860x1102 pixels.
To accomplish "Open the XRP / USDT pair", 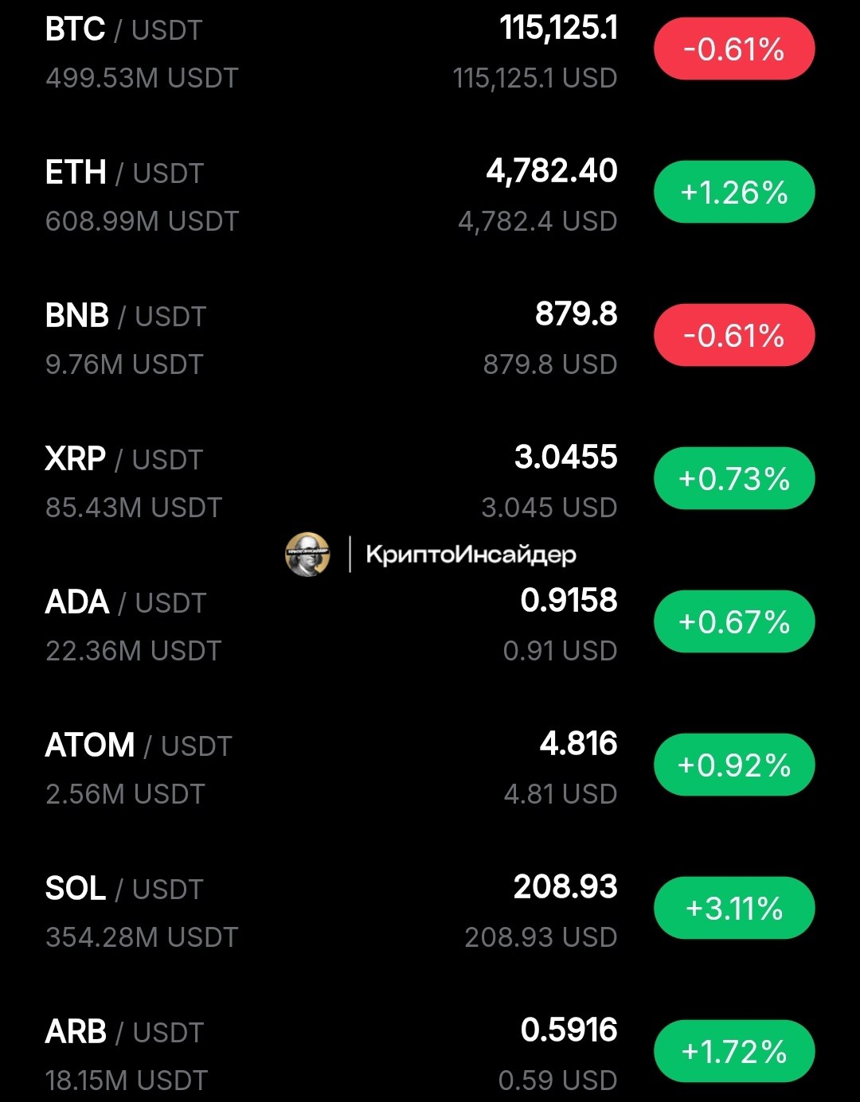I will [x=430, y=481].
